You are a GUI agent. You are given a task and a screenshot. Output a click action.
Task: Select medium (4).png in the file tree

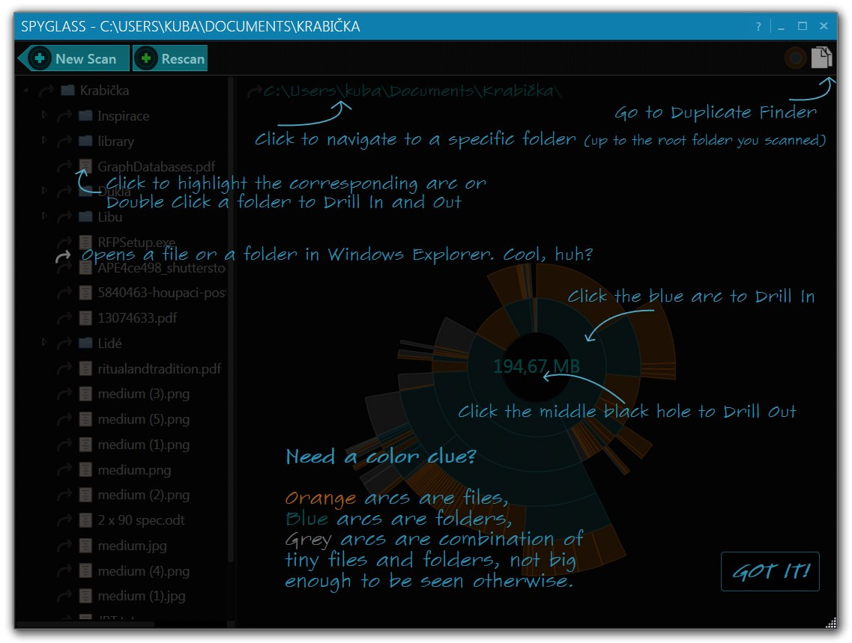click(x=143, y=571)
